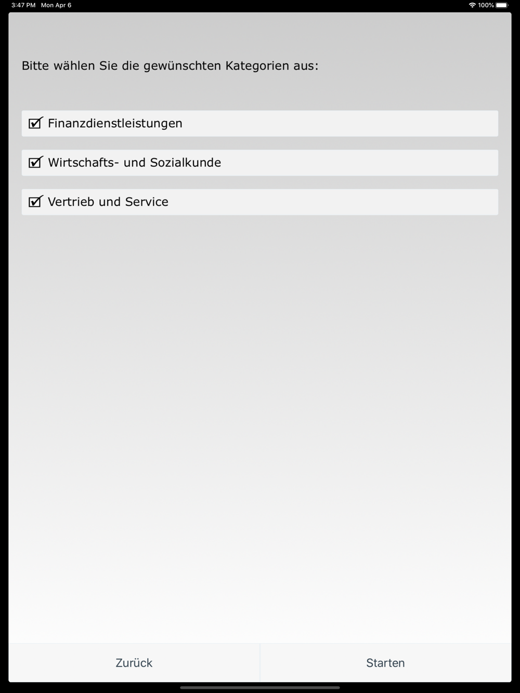The height and width of the screenshot is (693, 520).
Task: Deselect the Vertrieb und Service checkbox
Action: 35,202
